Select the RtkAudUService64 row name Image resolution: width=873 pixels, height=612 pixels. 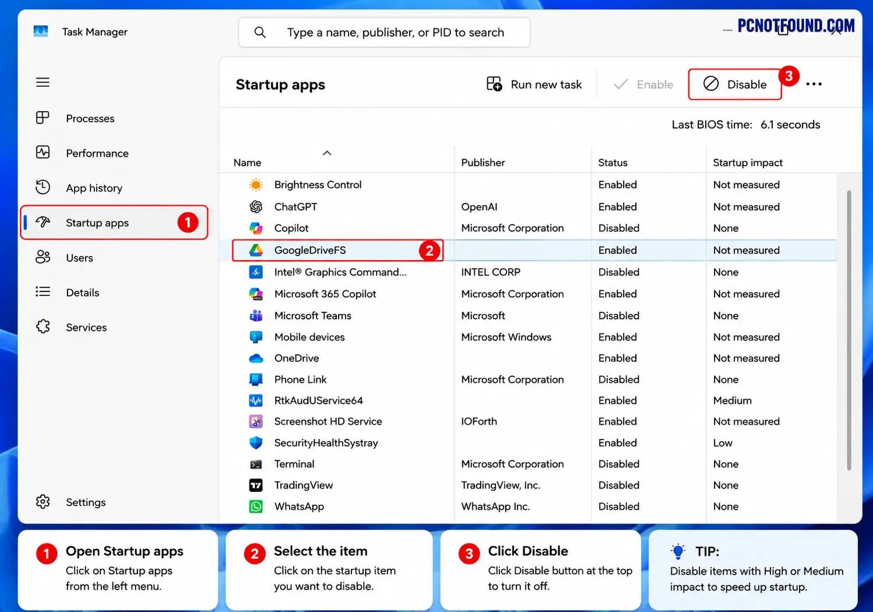[318, 400]
